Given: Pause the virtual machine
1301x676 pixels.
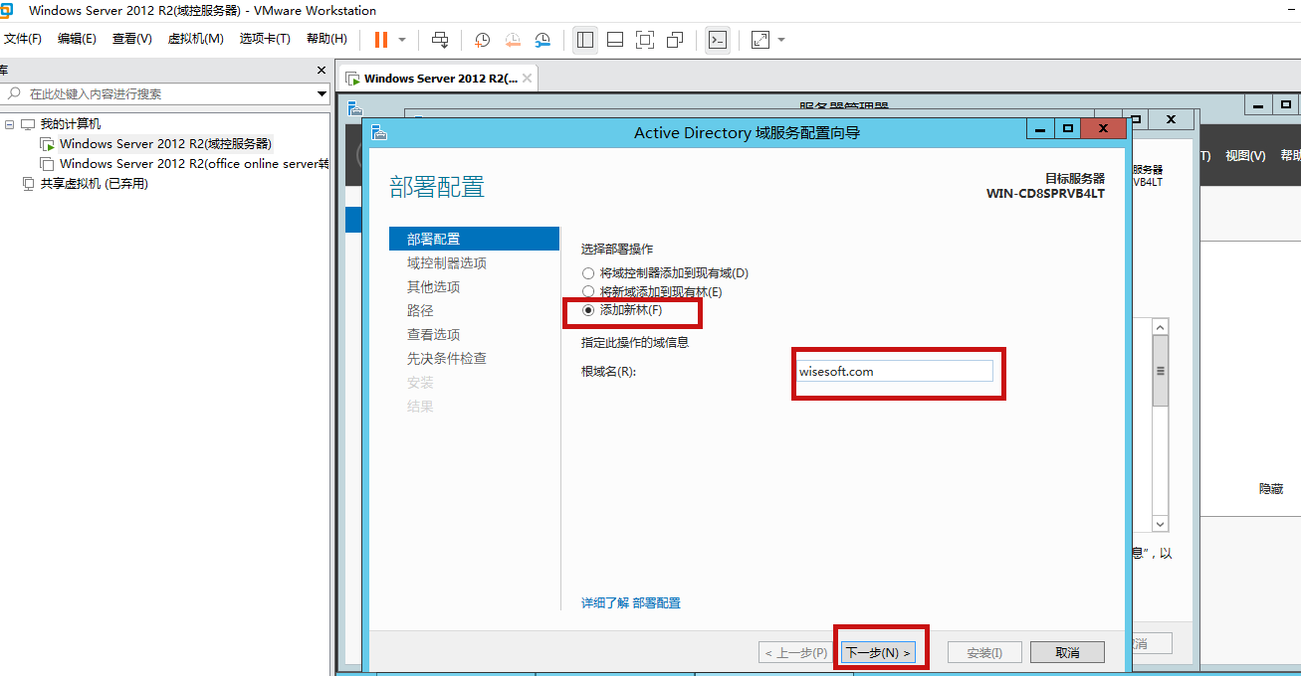Looking at the screenshot, I should pyautogui.click(x=381, y=40).
